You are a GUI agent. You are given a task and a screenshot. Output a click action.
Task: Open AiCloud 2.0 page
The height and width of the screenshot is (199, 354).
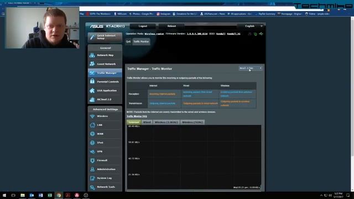(x=105, y=99)
